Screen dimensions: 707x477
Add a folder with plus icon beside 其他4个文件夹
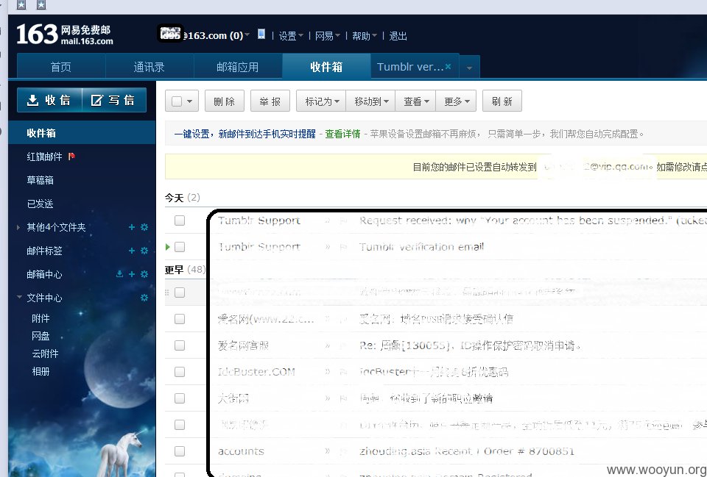132,227
